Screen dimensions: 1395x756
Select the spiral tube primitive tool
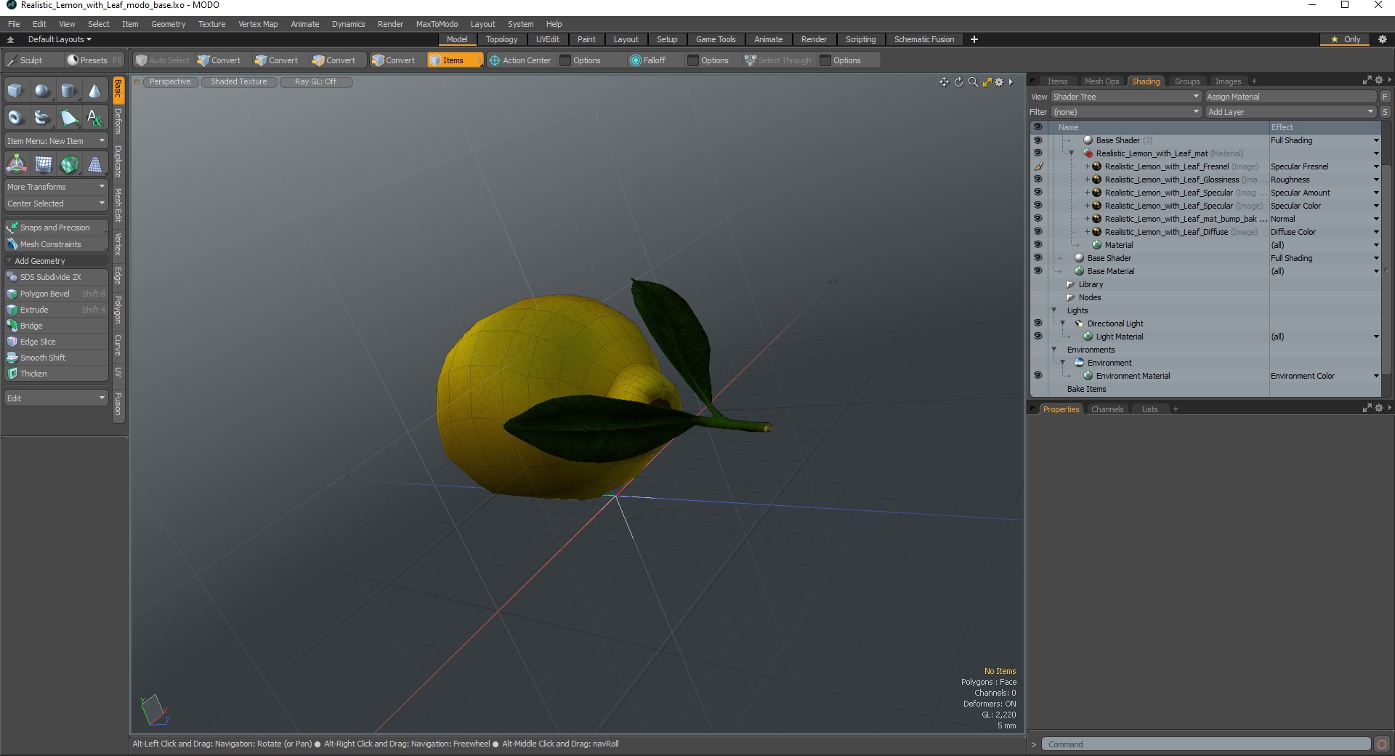42,117
